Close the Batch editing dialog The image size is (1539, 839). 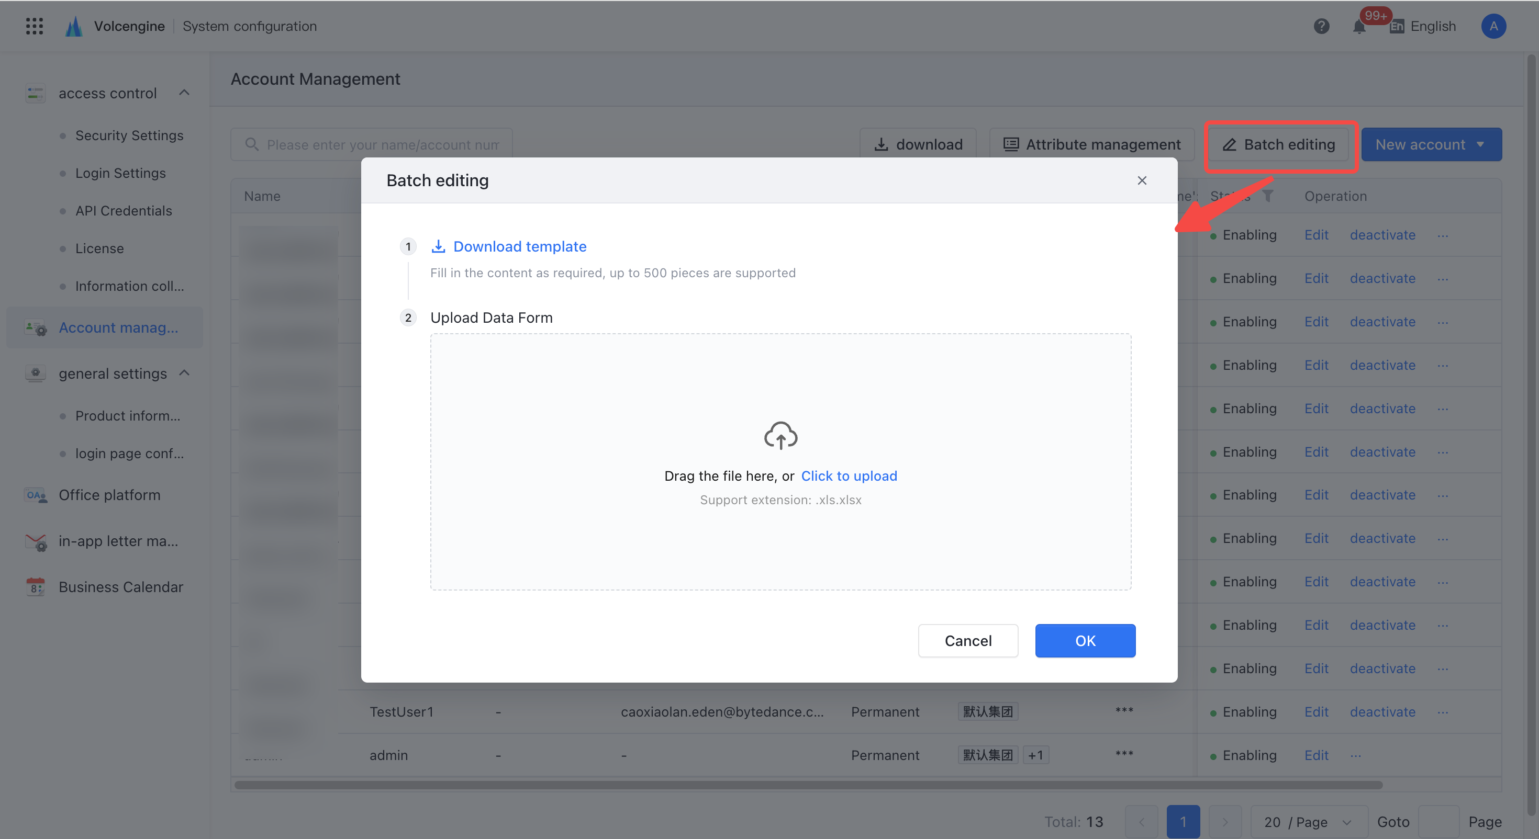(1142, 180)
